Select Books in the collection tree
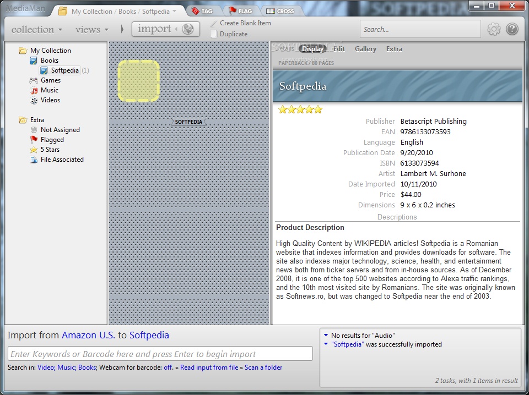This screenshot has height=395, width=529. pyautogui.click(x=50, y=61)
